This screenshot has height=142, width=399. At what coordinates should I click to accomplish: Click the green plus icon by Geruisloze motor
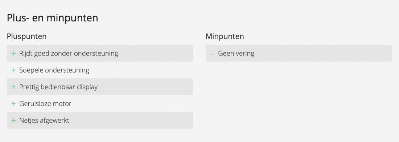[14, 104]
